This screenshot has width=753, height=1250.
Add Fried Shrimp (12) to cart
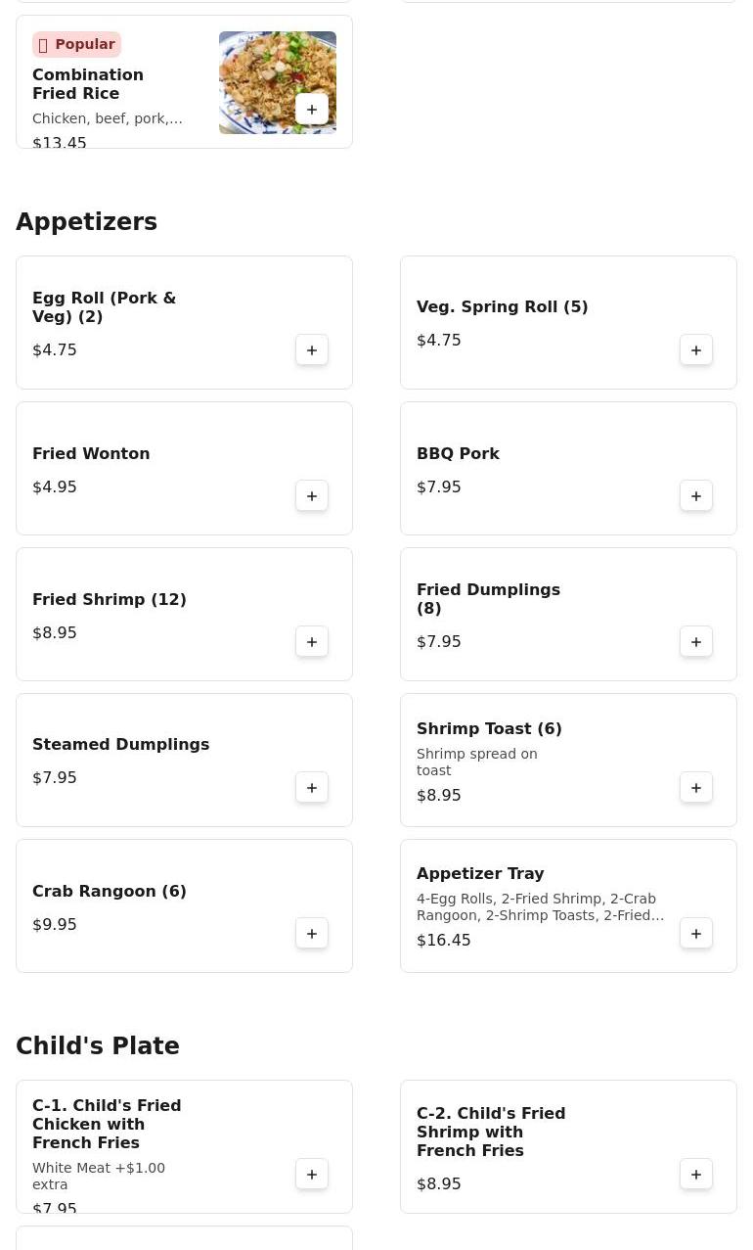(x=312, y=642)
